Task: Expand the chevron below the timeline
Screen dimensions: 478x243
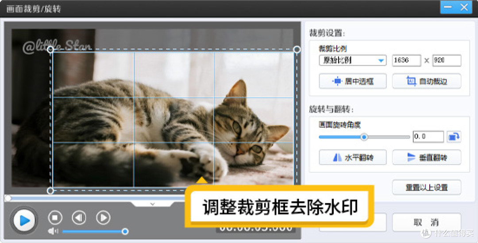Action: (153, 204)
